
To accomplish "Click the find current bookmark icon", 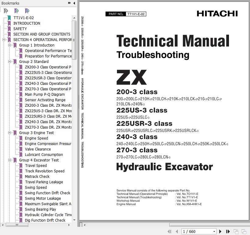I will coord(27,11).
